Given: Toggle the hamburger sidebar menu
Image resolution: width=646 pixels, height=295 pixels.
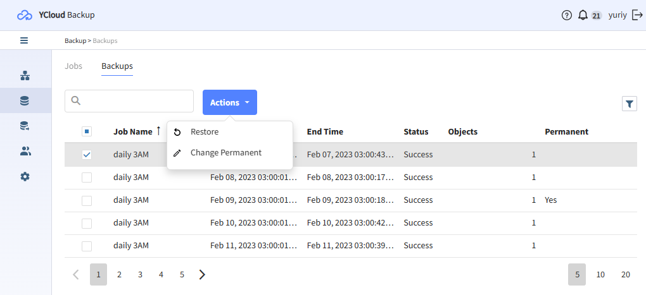Looking at the screenshot, I should tap(24, 40).
